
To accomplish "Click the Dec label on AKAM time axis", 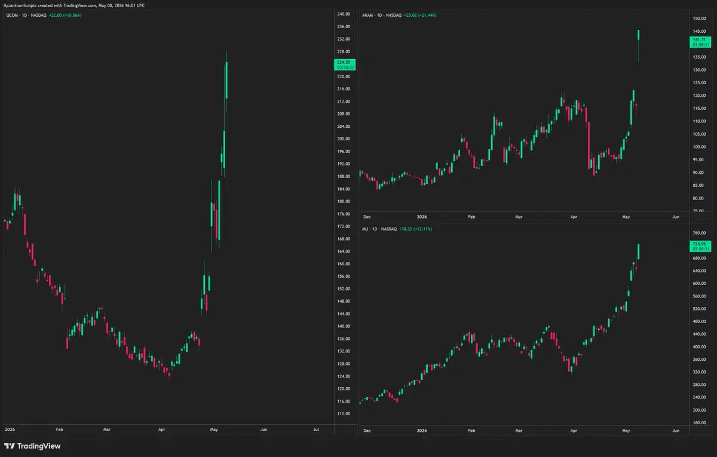I will click(367, 217).
